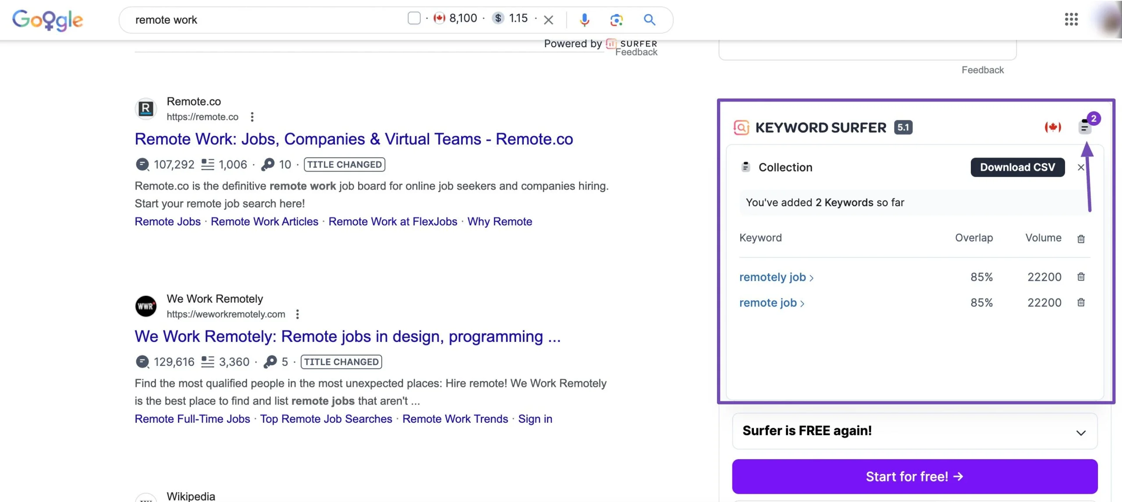Screen dimensions: 1122x502
Task: Open the Google apps grid
Action: 1071,19
